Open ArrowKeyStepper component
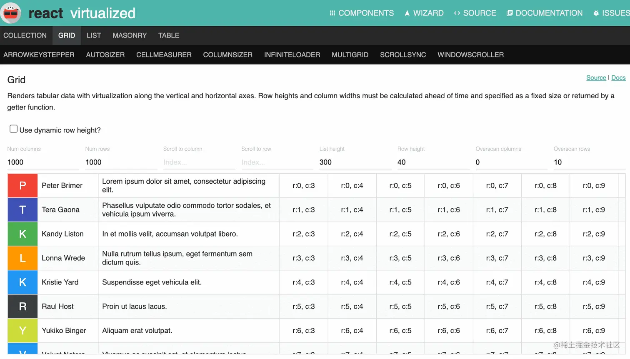The width and height of the screenshot is (630, 359). pos(39,55)
